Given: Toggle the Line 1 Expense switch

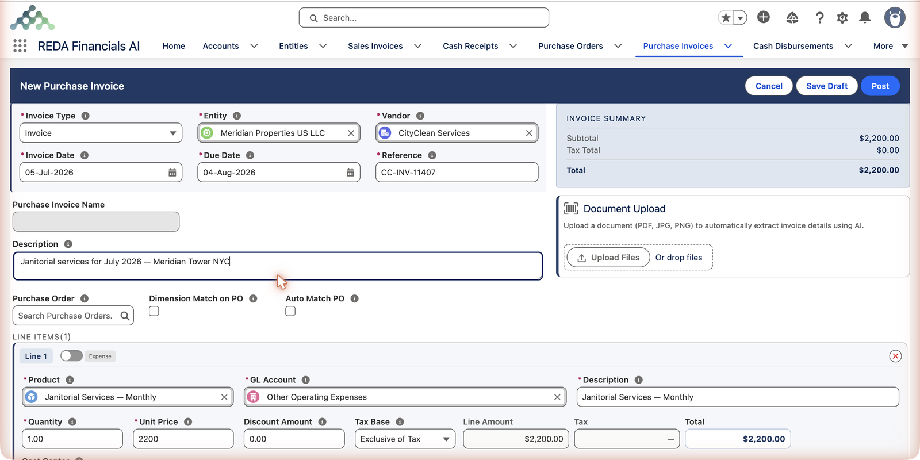Looking at the screenshot, I should pos(71,356).
